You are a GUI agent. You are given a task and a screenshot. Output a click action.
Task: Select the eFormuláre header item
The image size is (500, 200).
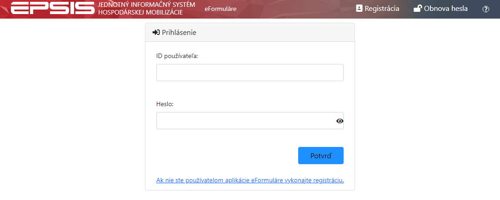[x=220, y=9]
